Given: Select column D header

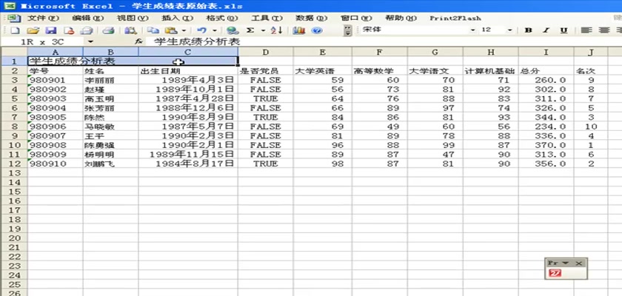Looking at the screenshot, I should click(265, 52).
